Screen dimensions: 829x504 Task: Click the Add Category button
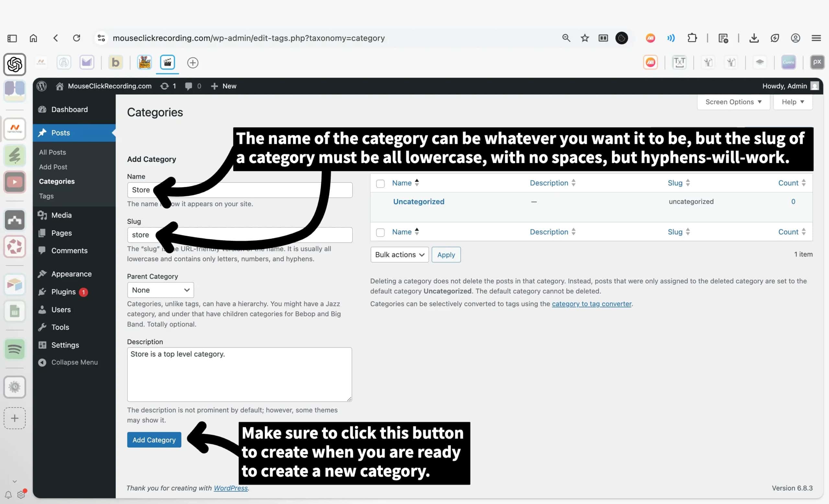coord(154,440)
